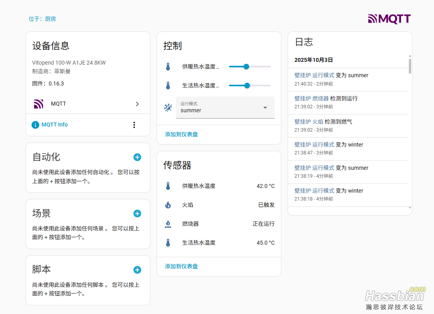Expand the MQTT integration chevron
The height and width of the screenshot is (314, 434).
pos(137,104)
